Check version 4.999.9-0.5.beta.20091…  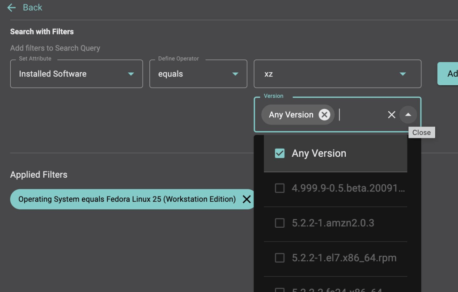[x=280, y=188]
